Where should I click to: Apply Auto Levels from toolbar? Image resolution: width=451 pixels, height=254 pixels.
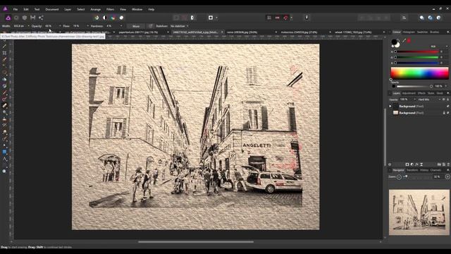[97, 18]
